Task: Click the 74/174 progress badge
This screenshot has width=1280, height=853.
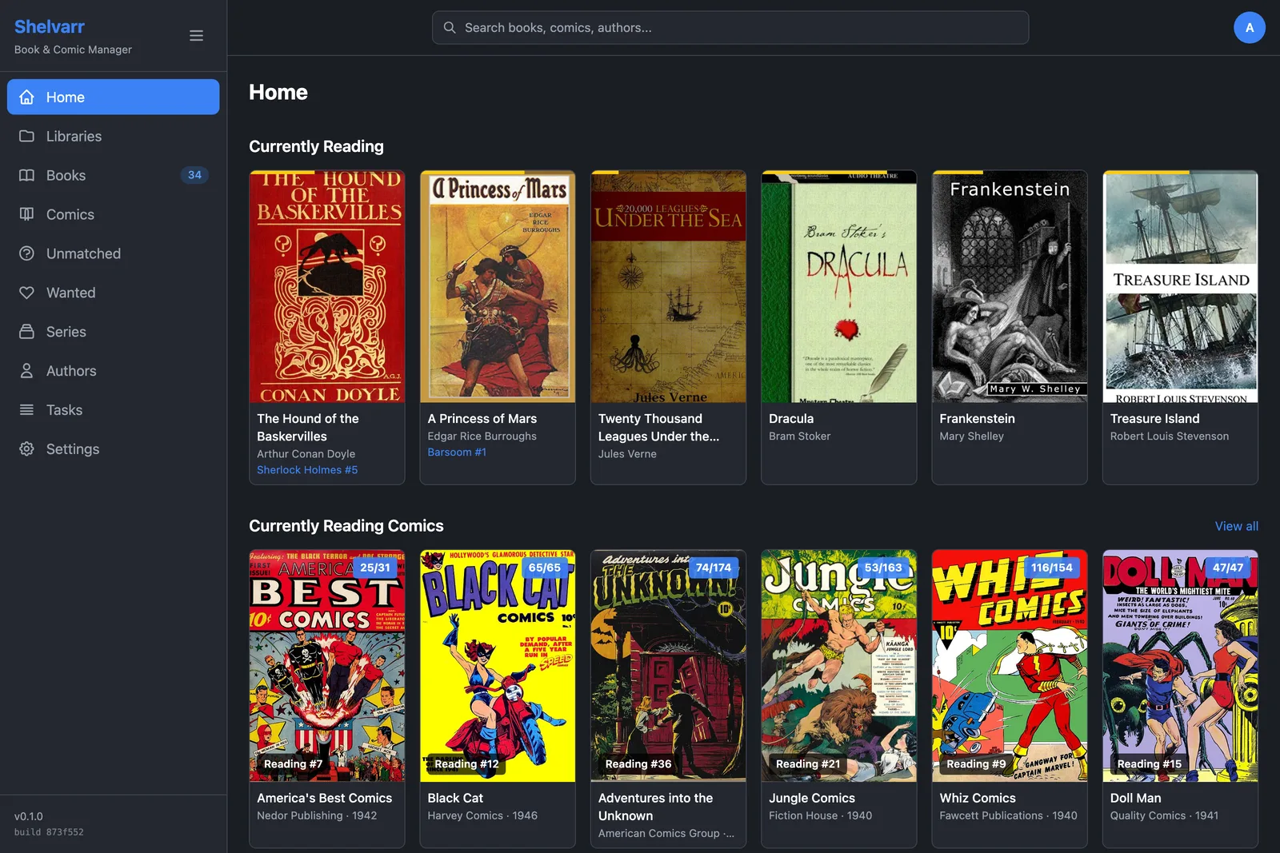Action: 714,568
